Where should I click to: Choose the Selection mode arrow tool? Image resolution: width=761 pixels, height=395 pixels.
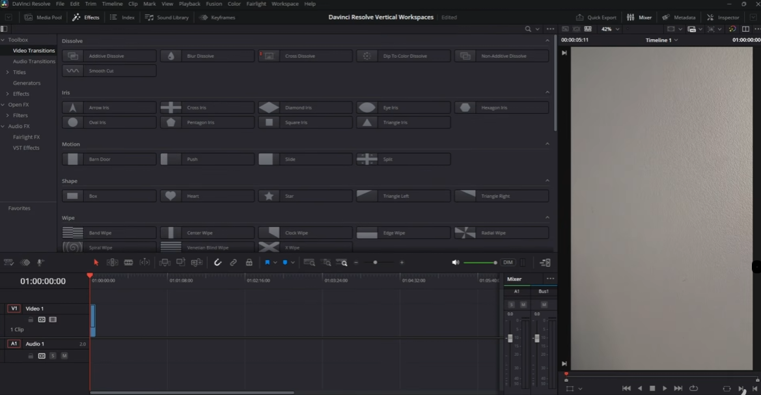pyautogui.click(x=96, y=262)
